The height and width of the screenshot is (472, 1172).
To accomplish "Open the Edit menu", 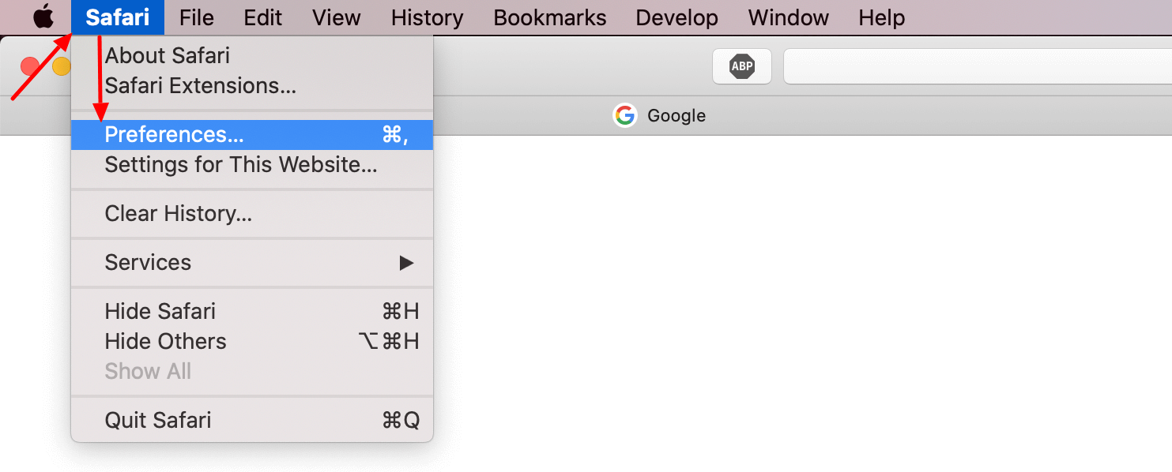I will tap(263, 17).
